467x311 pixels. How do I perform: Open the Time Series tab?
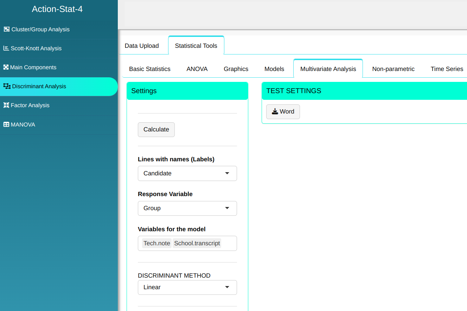click(447, 69)
